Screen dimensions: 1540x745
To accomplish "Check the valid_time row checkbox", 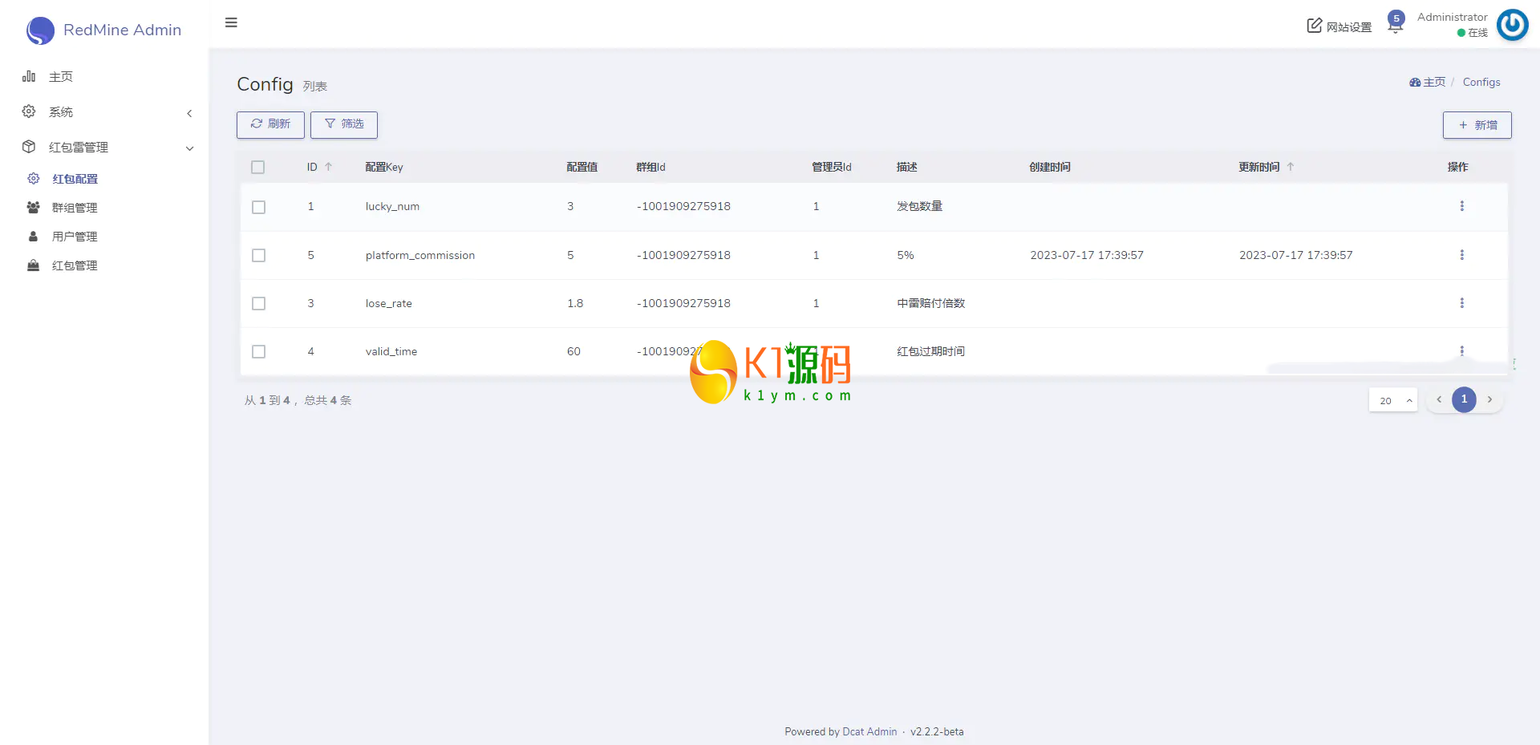I will pyautogui.click(x=258, y=351).
